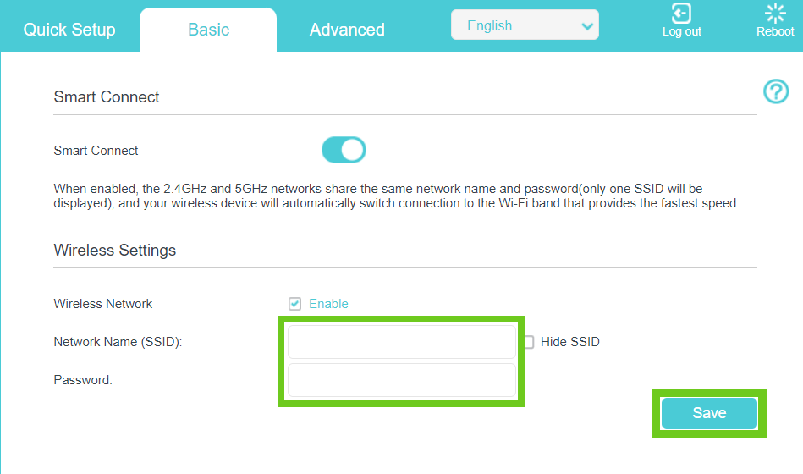Click the "Reboot" text label
This screenshot has height=474, width=803.
click(775, 32)
